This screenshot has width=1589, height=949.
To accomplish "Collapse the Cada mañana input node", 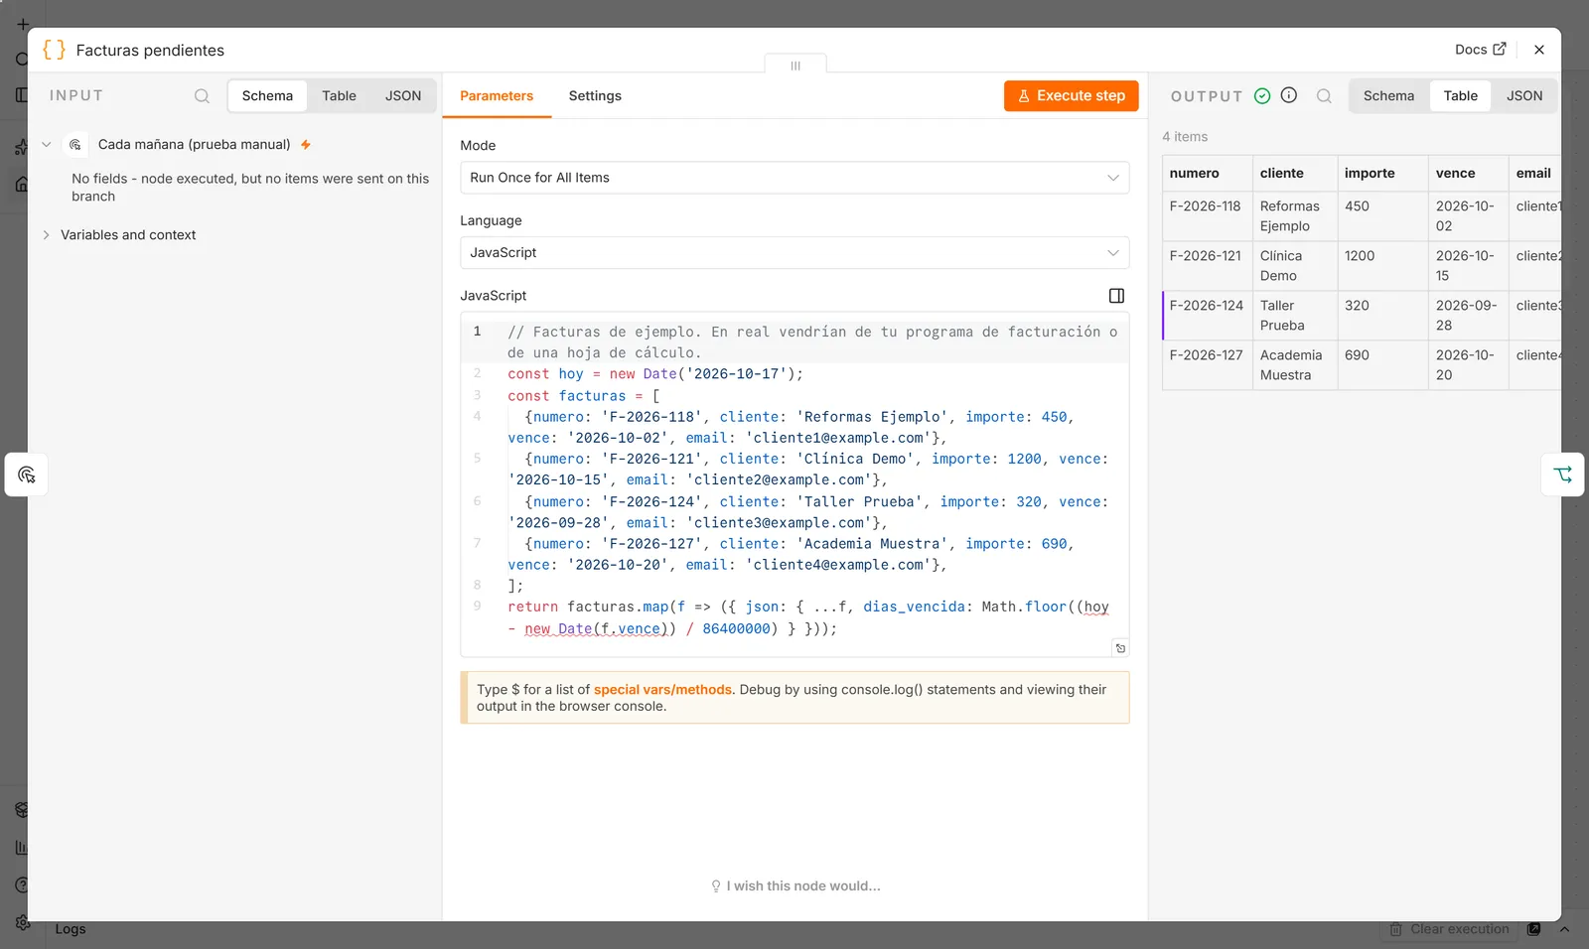I will 46,145.
